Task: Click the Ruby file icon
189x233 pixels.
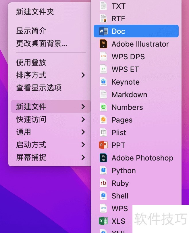Action: (103, 183)
